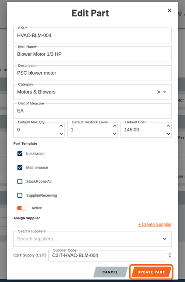Click the C2IT Supply (C2IT) supplier name

click(x=30, y=256)
